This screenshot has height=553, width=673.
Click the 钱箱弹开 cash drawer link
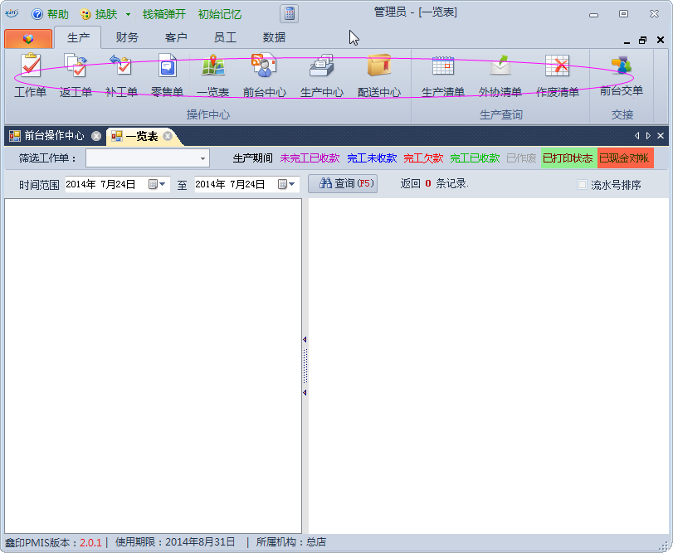click(x=164, y=14)
